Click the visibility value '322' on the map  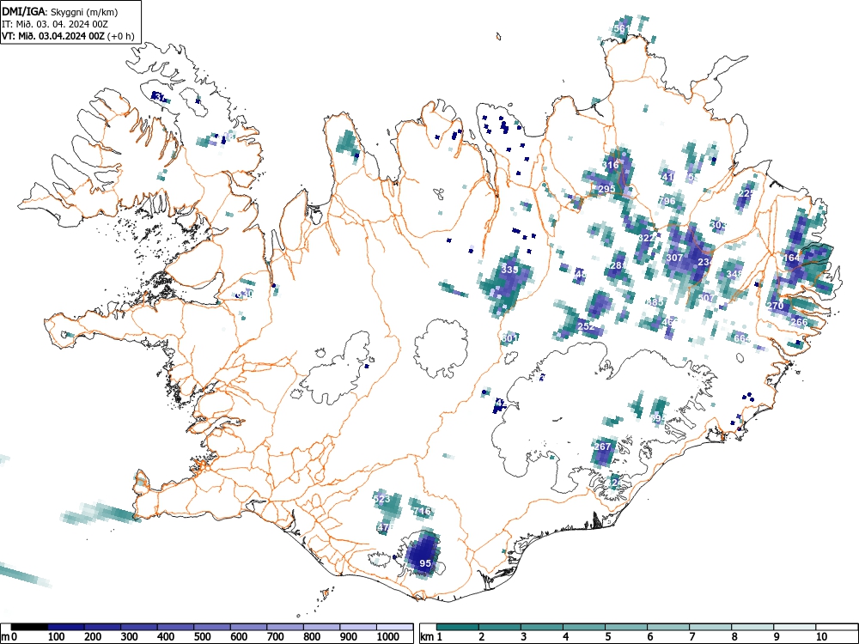pyautogui.click(x=647, y=238)
